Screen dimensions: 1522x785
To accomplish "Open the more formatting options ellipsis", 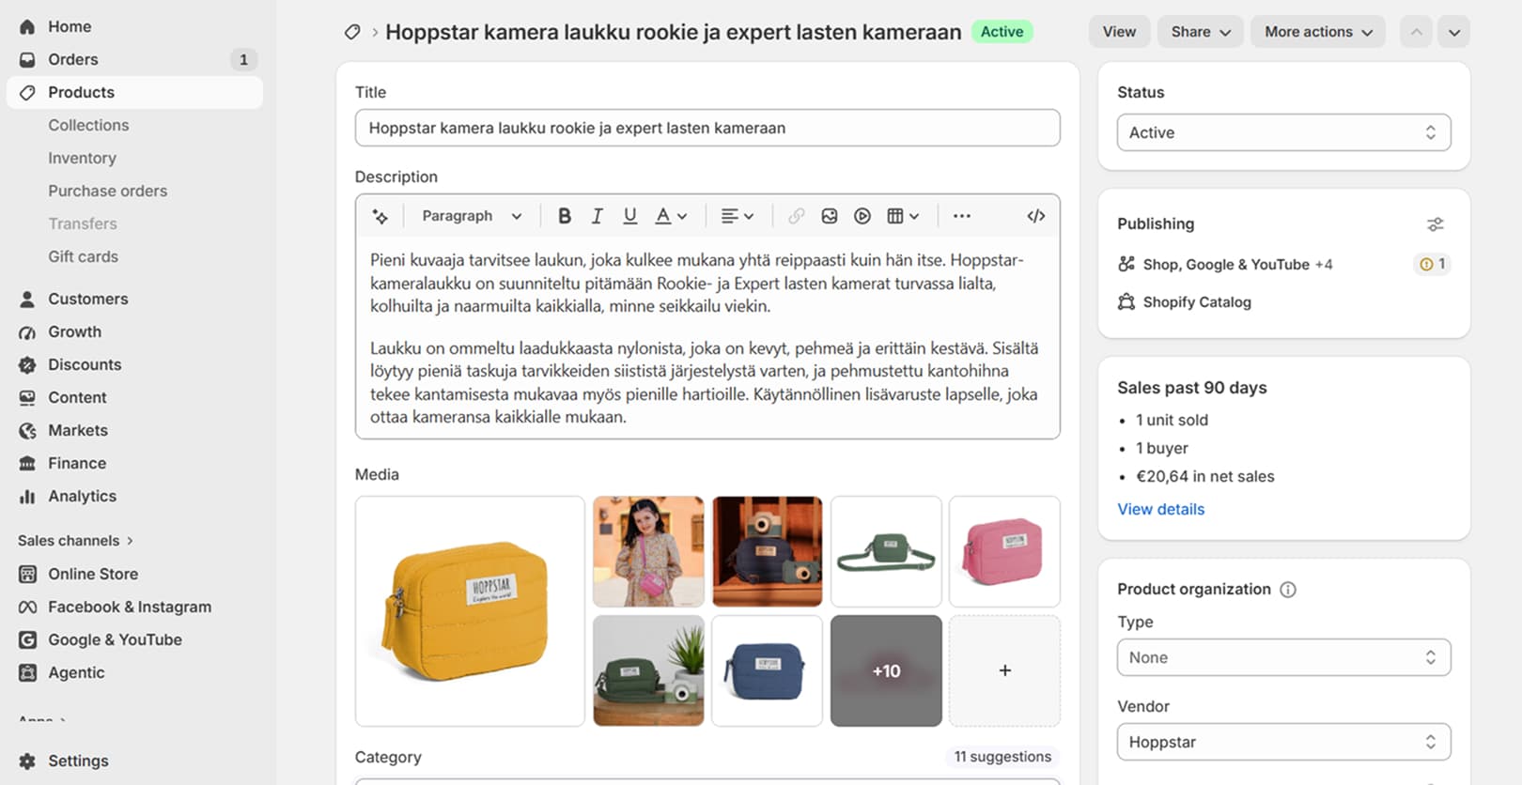I will tap(961, 216).
